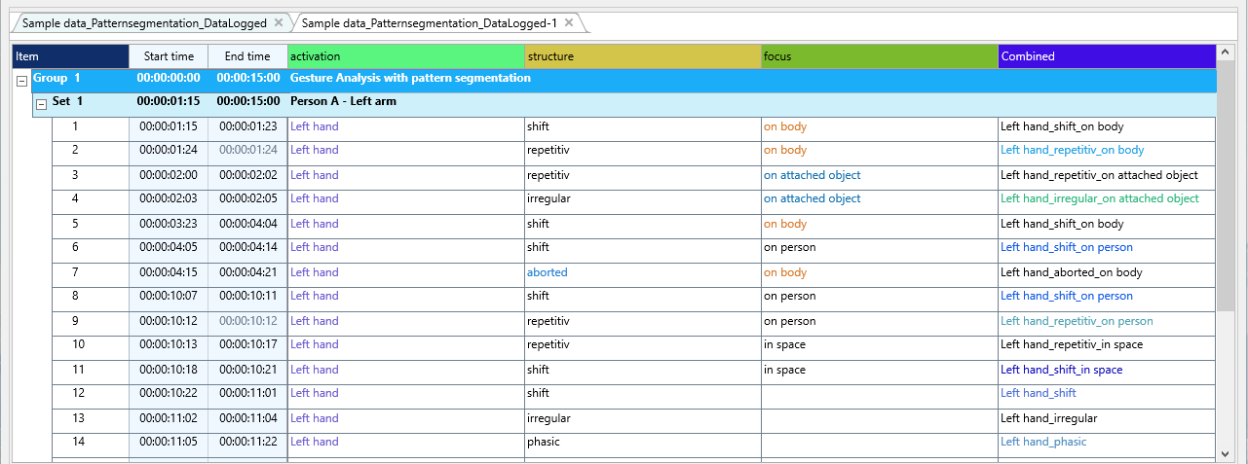Collapse the Set 1 node
Screen dimensions: 1248x464
[41, 104]
